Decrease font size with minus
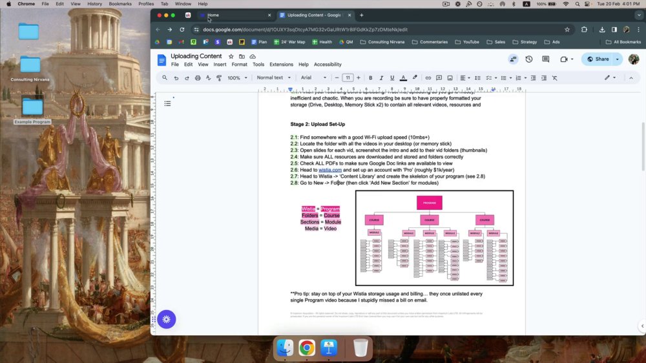The height and width of the screenshot is (363, 646). (337, 78)
